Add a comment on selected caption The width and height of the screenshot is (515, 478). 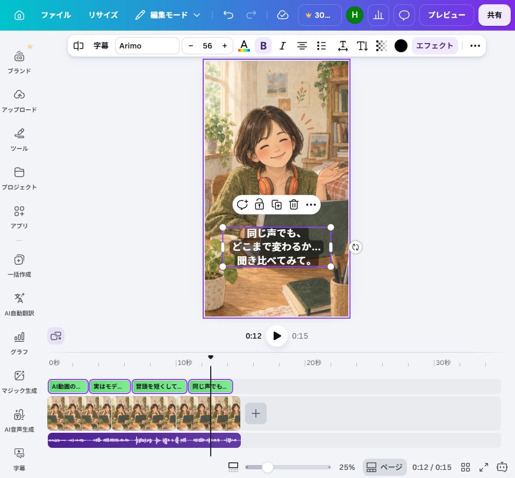242,205
